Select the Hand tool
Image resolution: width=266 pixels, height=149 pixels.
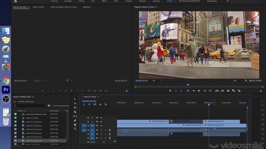75,125
